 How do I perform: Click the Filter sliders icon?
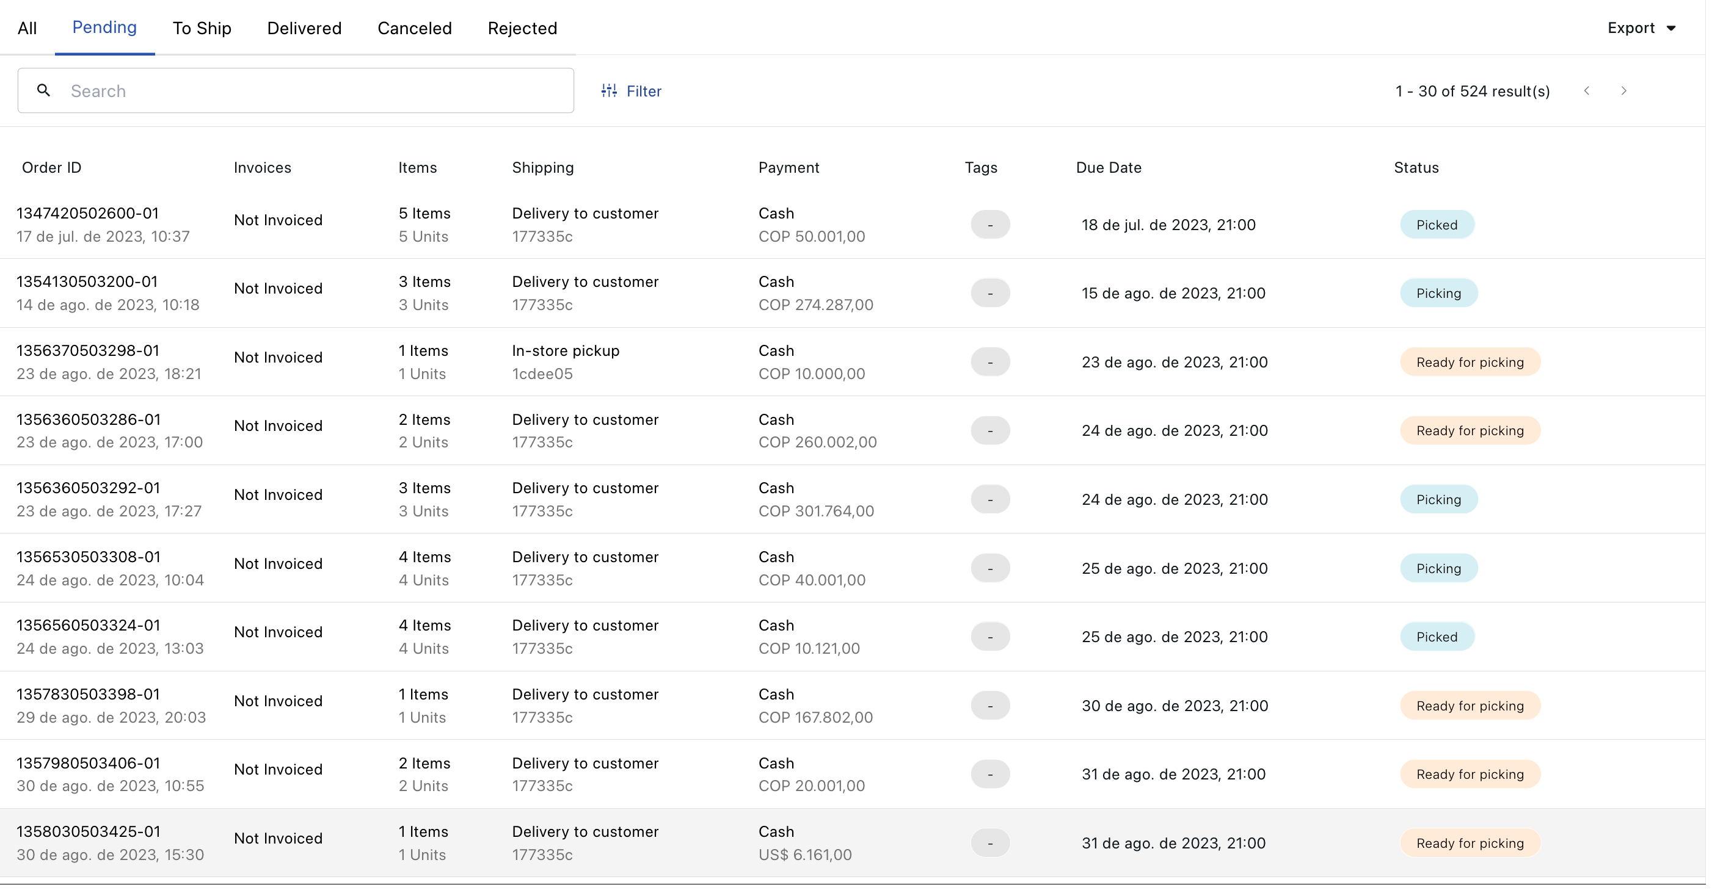(609, 91)
